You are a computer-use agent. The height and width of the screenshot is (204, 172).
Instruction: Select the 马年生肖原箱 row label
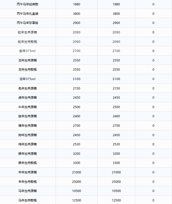pos(28,191)
